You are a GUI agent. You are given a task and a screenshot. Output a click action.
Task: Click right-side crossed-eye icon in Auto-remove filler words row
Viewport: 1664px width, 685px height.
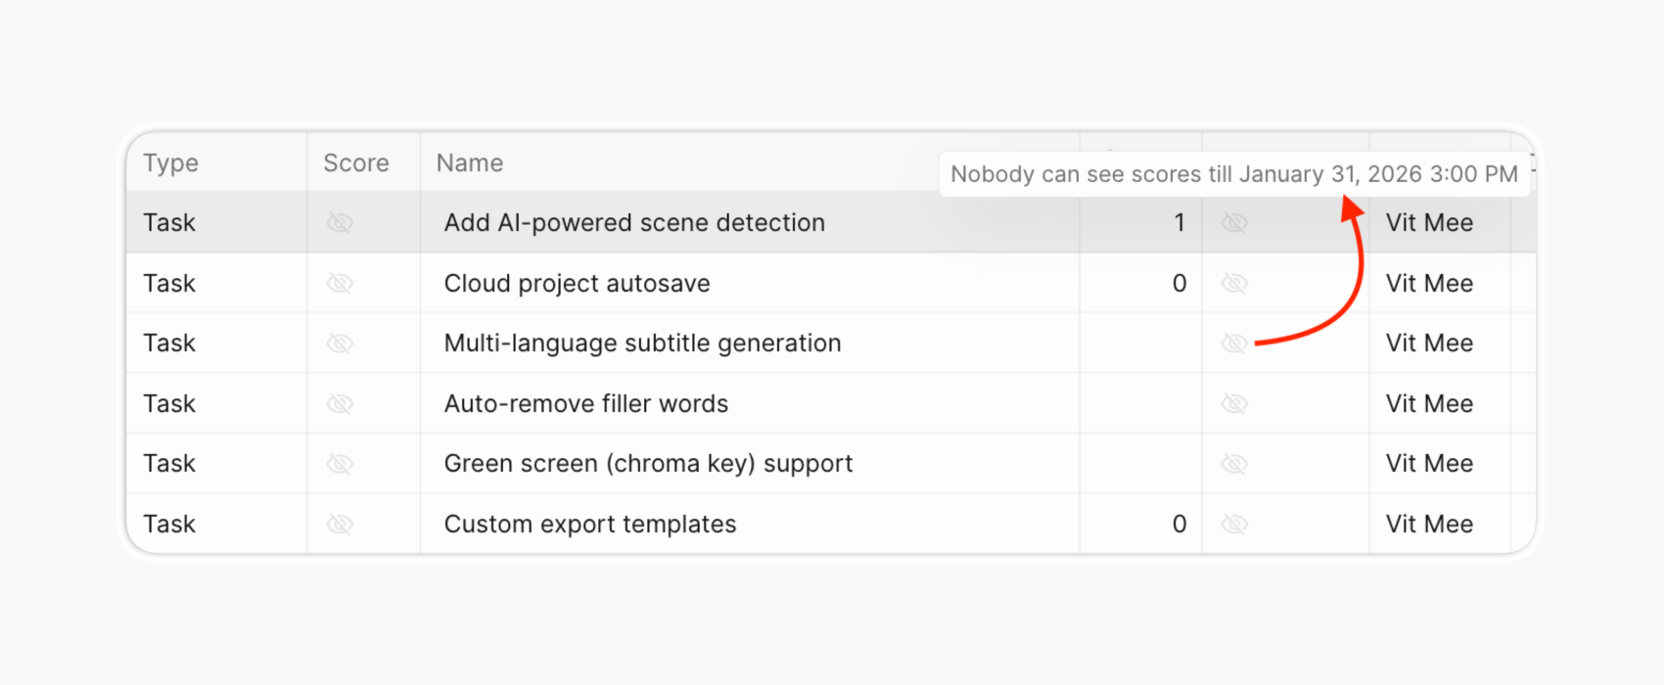pos(1234,404)
